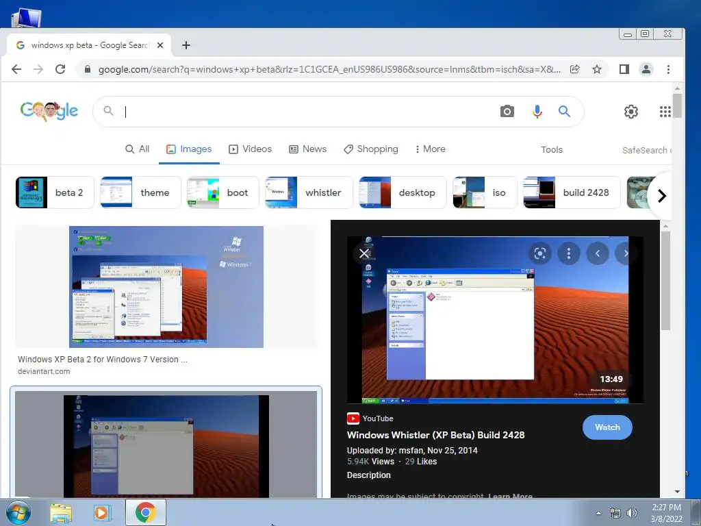
Task: Search by image with the camera icon
Action: coord(507,112)
